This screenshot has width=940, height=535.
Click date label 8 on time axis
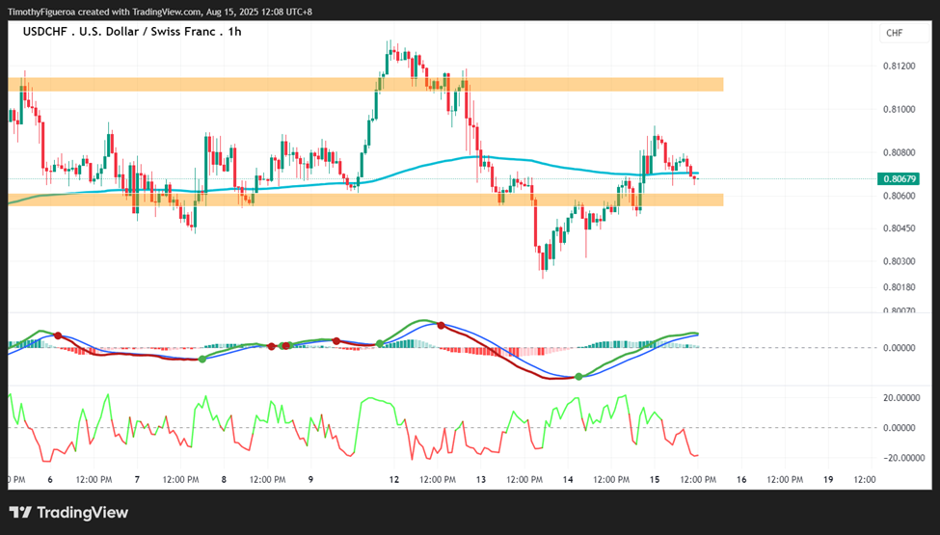(225, 479)
